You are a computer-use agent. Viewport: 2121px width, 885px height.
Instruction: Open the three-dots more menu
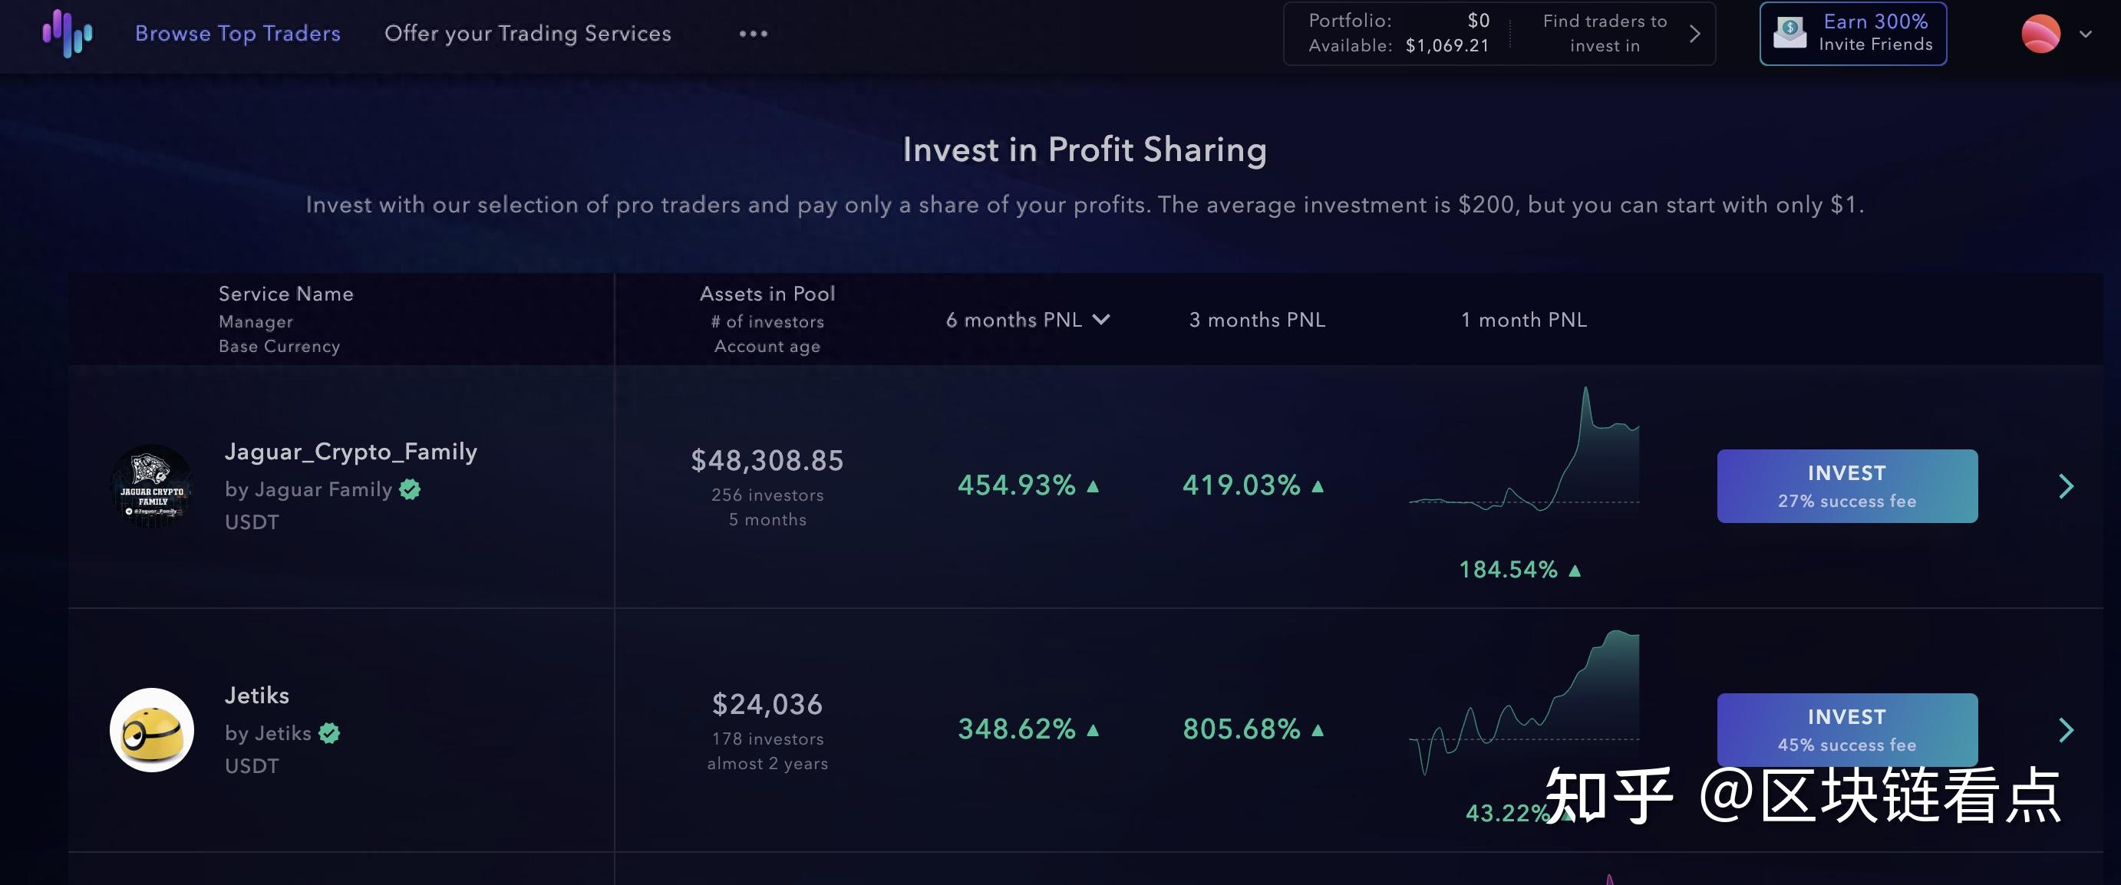pyautogui.click(x=753, y=34)
